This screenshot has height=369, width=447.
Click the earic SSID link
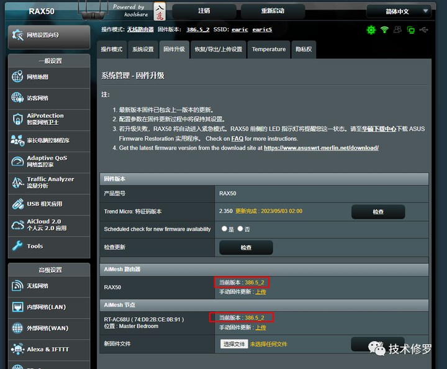[240, 29]
